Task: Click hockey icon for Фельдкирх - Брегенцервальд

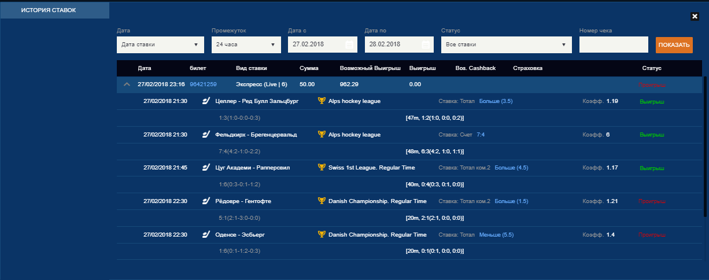Action: pyautogui.click(x=205, y=135)
